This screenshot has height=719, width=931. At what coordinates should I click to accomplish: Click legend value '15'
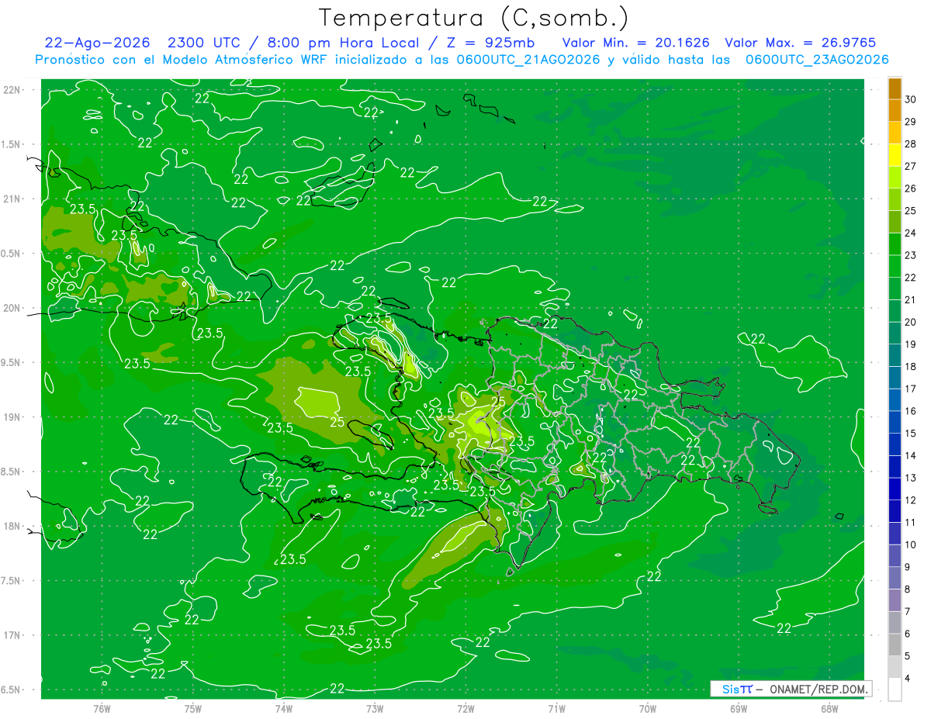click(x=911, y=434)
